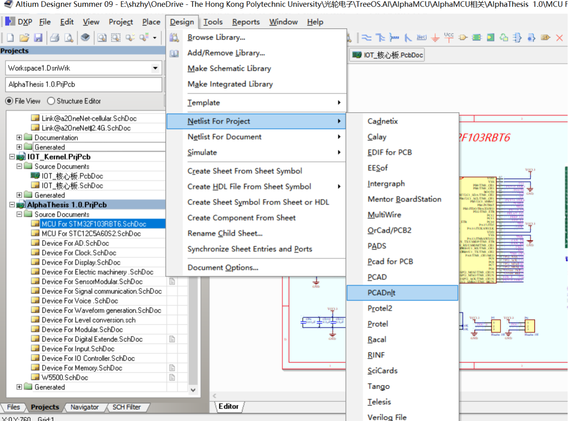
Task: Expand the Generated folder below W5500.SchDoc
Action: click(19, 387)
